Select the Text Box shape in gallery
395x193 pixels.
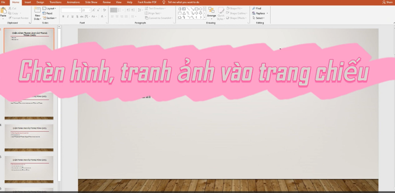pyautogui.click(x=184, y=9)
